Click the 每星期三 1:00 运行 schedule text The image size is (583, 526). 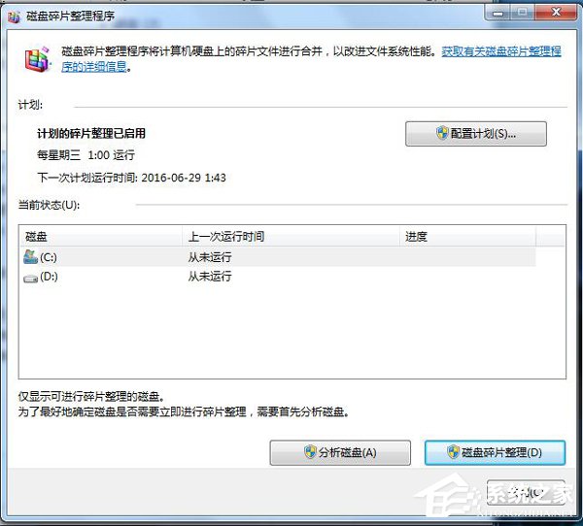(x=86, y=155)
